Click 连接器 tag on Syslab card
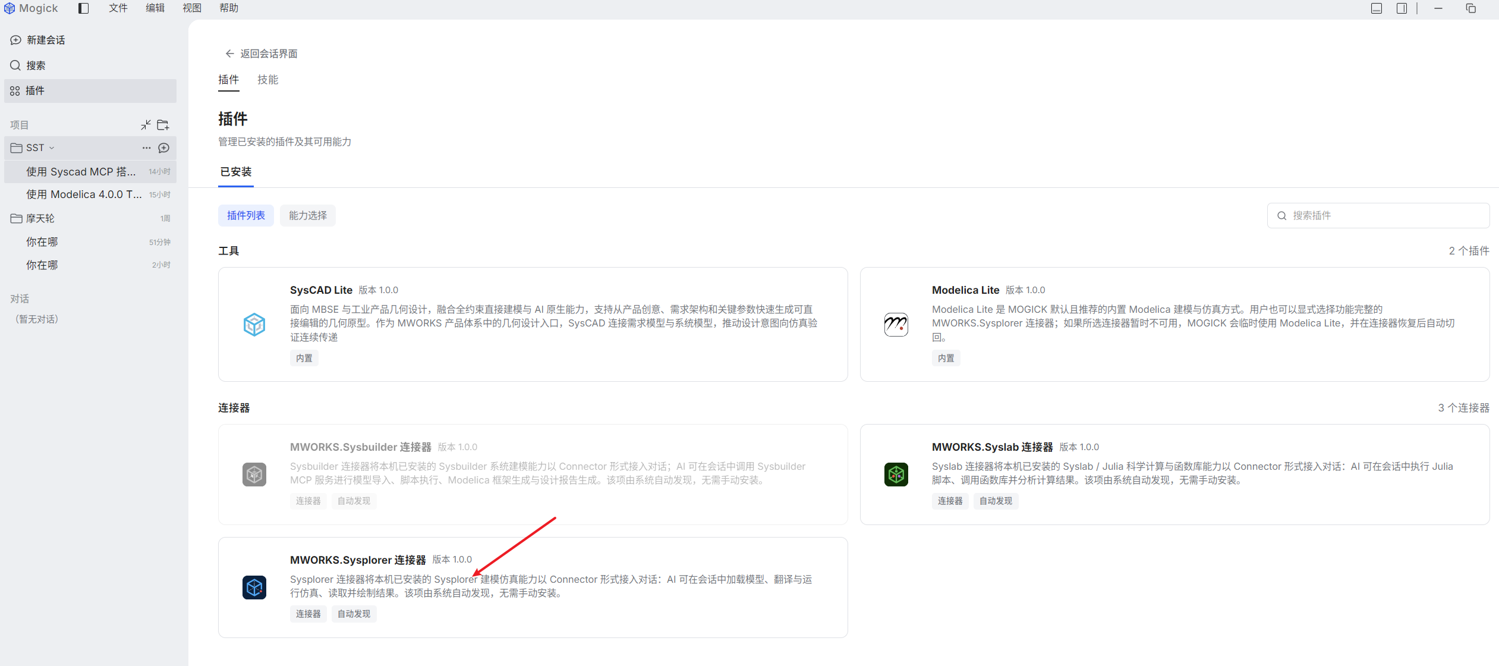Viewport: 1499px width, 666px height. (x=950, y=501)
